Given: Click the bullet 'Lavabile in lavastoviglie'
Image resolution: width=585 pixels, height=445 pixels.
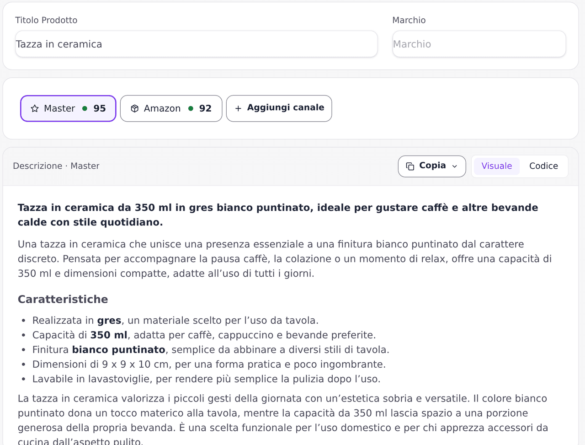Looking at the screenshot, I should coord(206,379).
